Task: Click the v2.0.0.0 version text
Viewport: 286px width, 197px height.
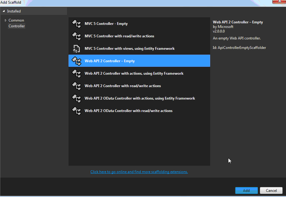Action: [219, 31]
